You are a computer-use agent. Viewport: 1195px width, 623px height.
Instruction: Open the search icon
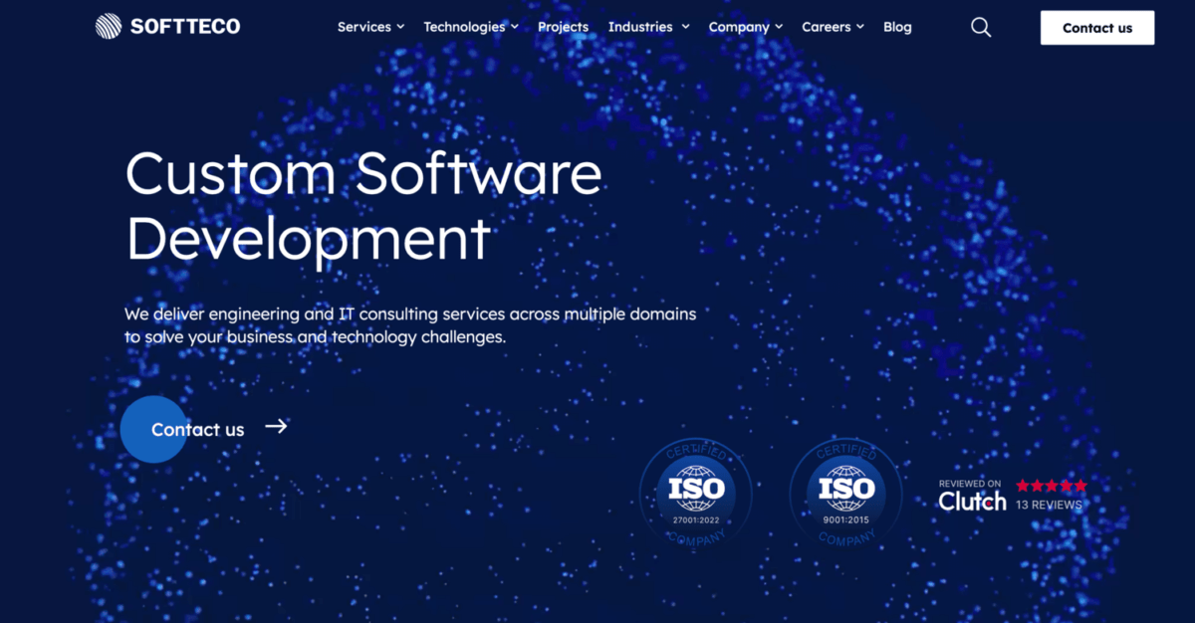tap(981, 27)
